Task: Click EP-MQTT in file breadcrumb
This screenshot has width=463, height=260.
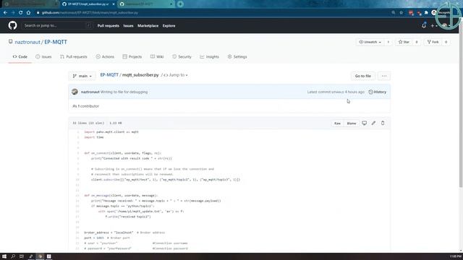Action: pyautogui.click(x=109, y=75)
